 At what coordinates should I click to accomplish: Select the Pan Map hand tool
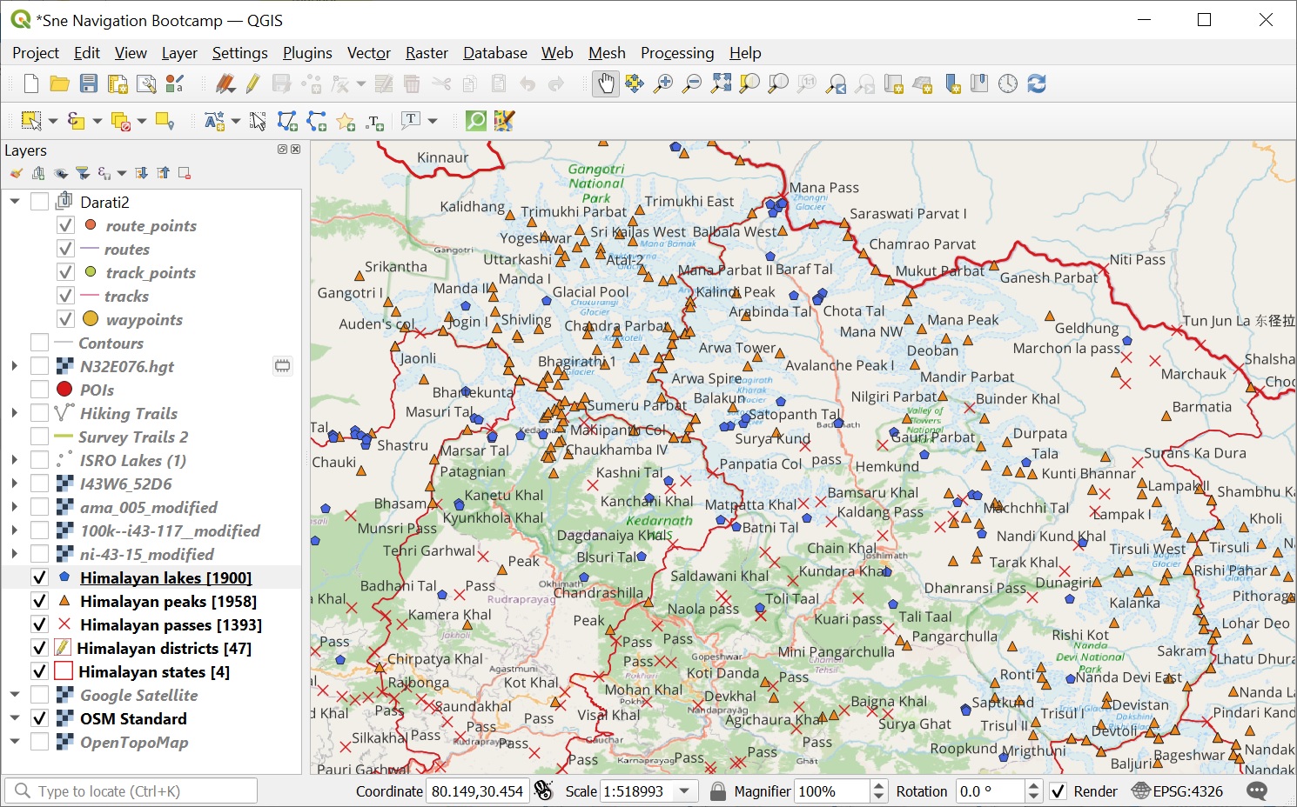click(x=605, y=83)
